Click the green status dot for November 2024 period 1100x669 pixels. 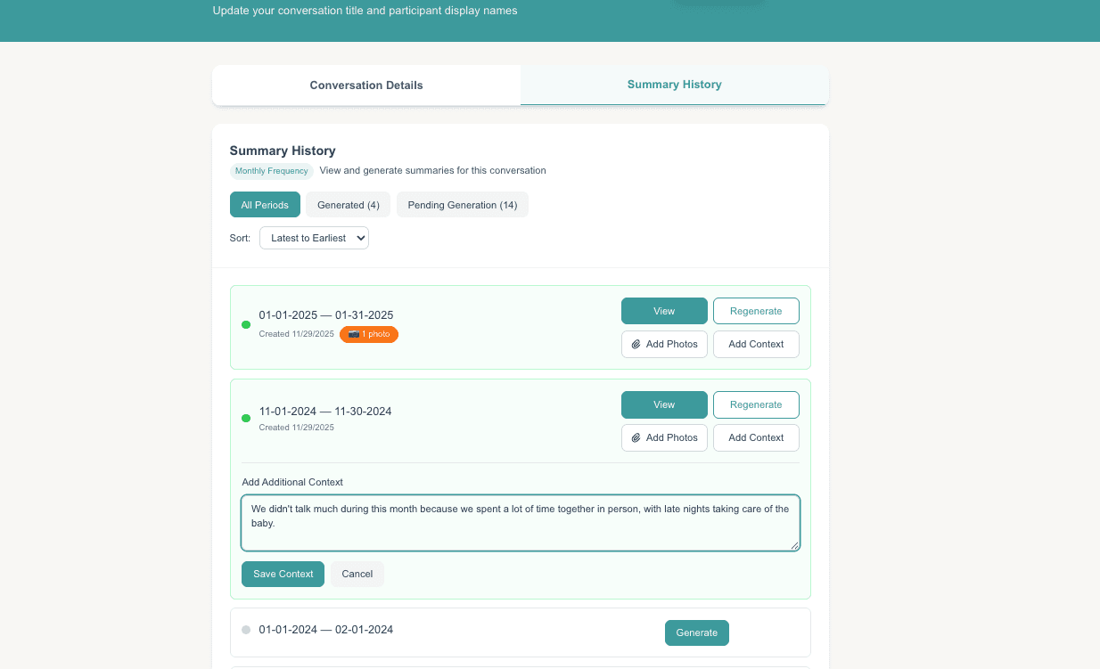coord(246,419)
